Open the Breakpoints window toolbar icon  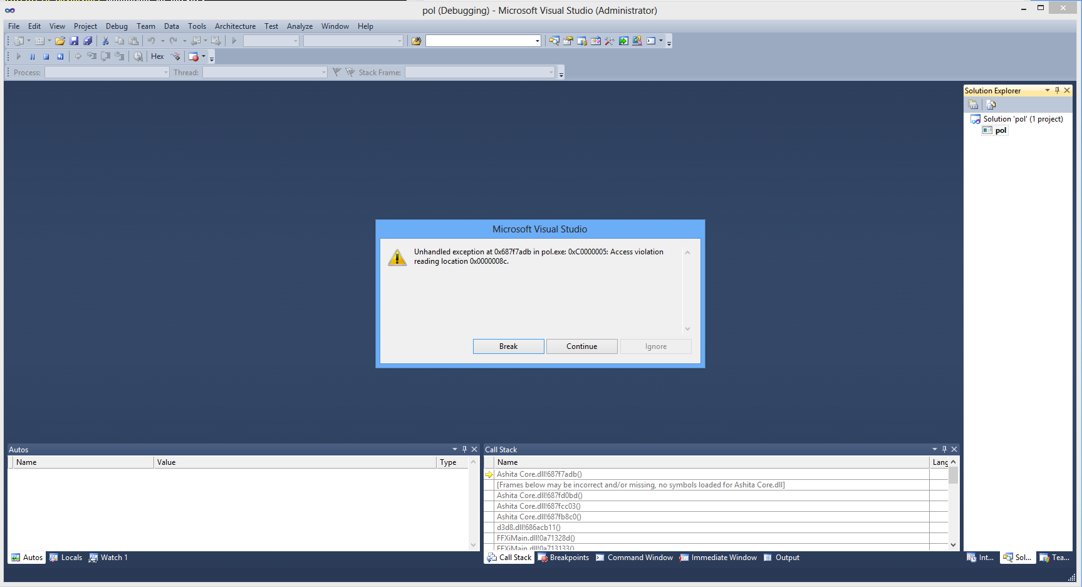click(194, 56)
